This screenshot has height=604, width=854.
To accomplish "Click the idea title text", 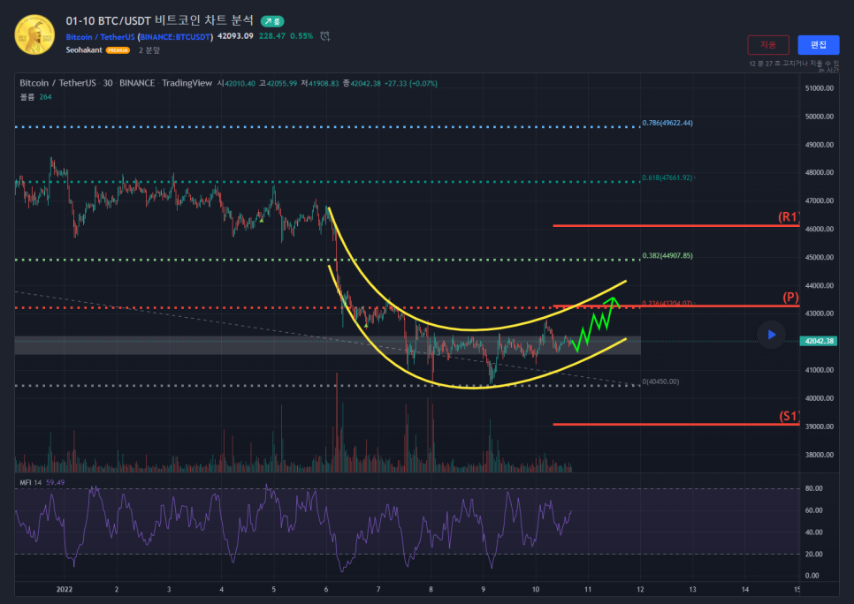I will tap(159, 19).
